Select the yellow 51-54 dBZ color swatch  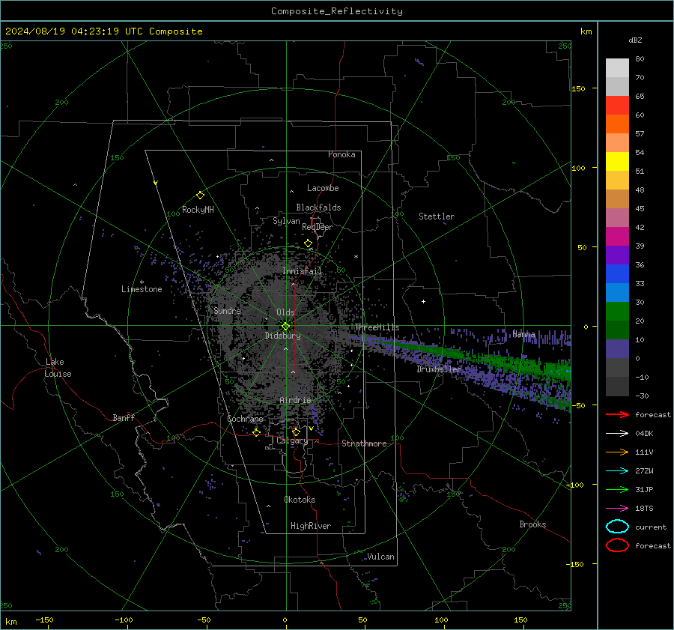(x=617, y=162)
